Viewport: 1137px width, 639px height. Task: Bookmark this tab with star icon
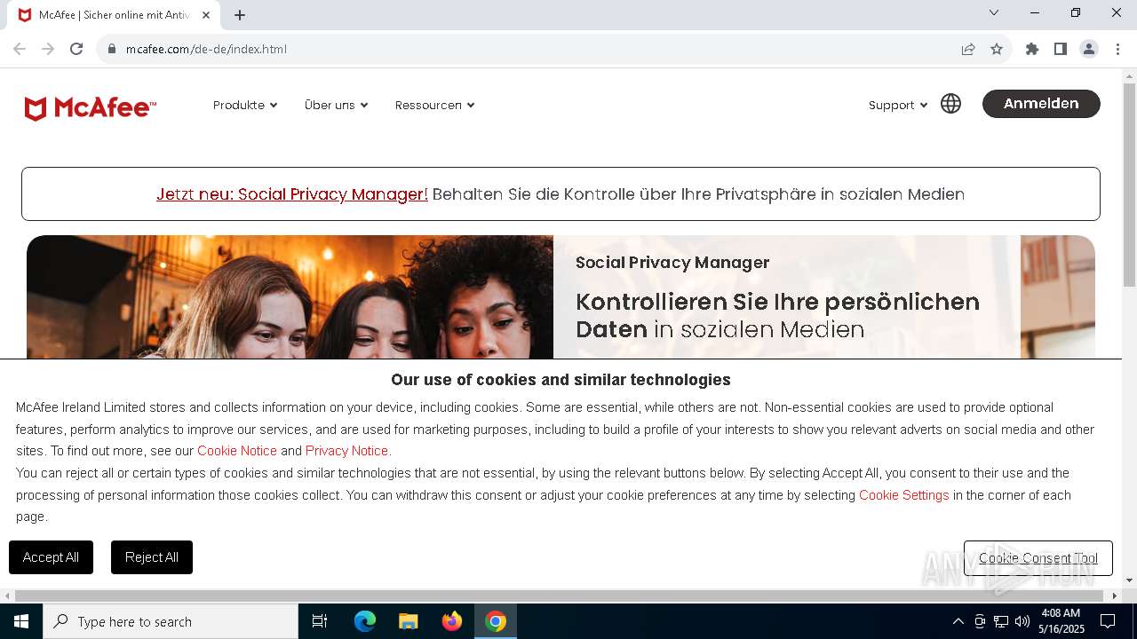tap(997, 49)
